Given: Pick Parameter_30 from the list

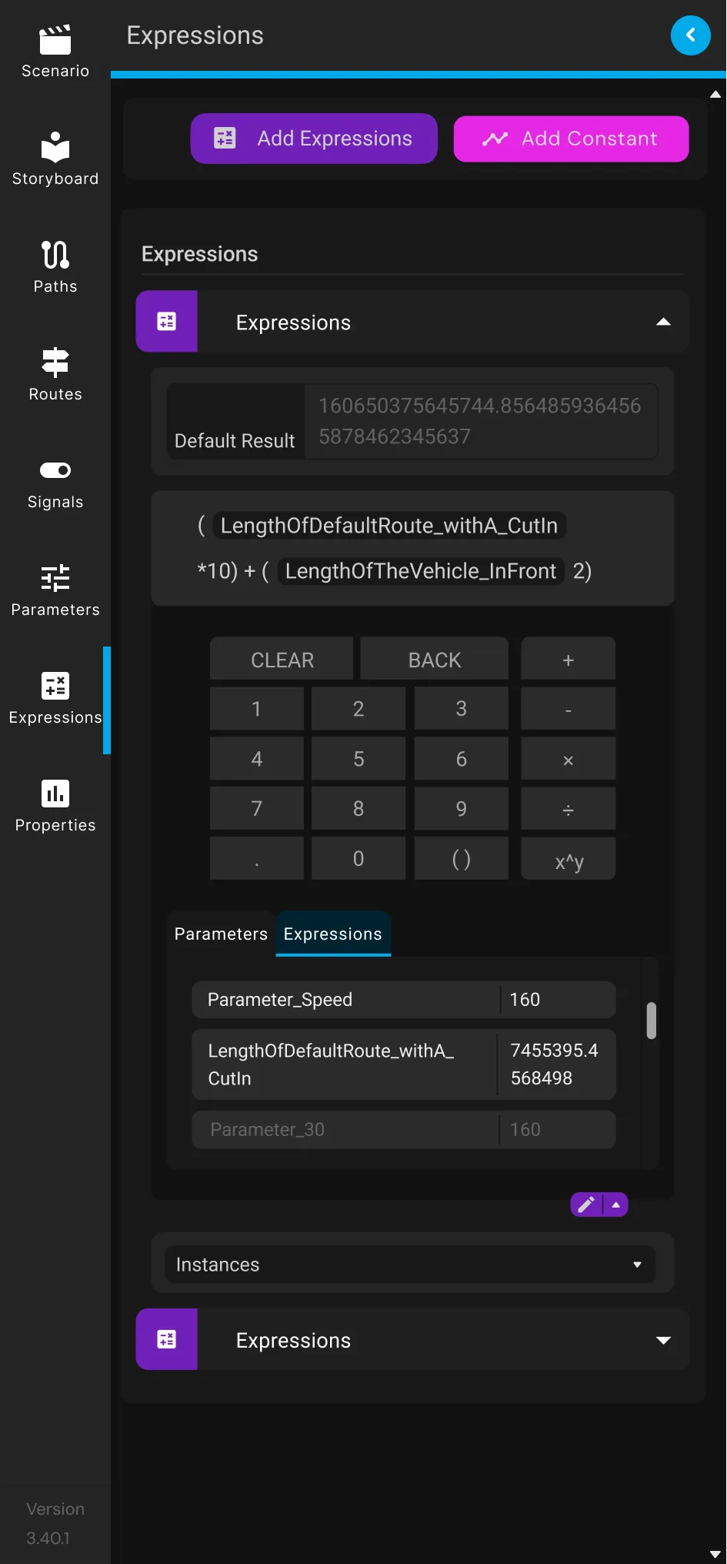Looking at the screenshot, I should [404, 1129].
